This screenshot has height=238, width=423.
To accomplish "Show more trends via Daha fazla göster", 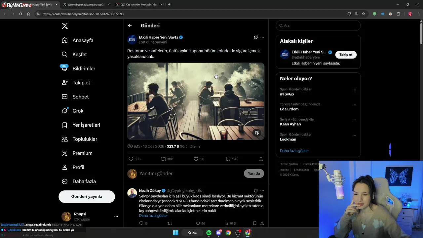I will [x=294, y=151].
